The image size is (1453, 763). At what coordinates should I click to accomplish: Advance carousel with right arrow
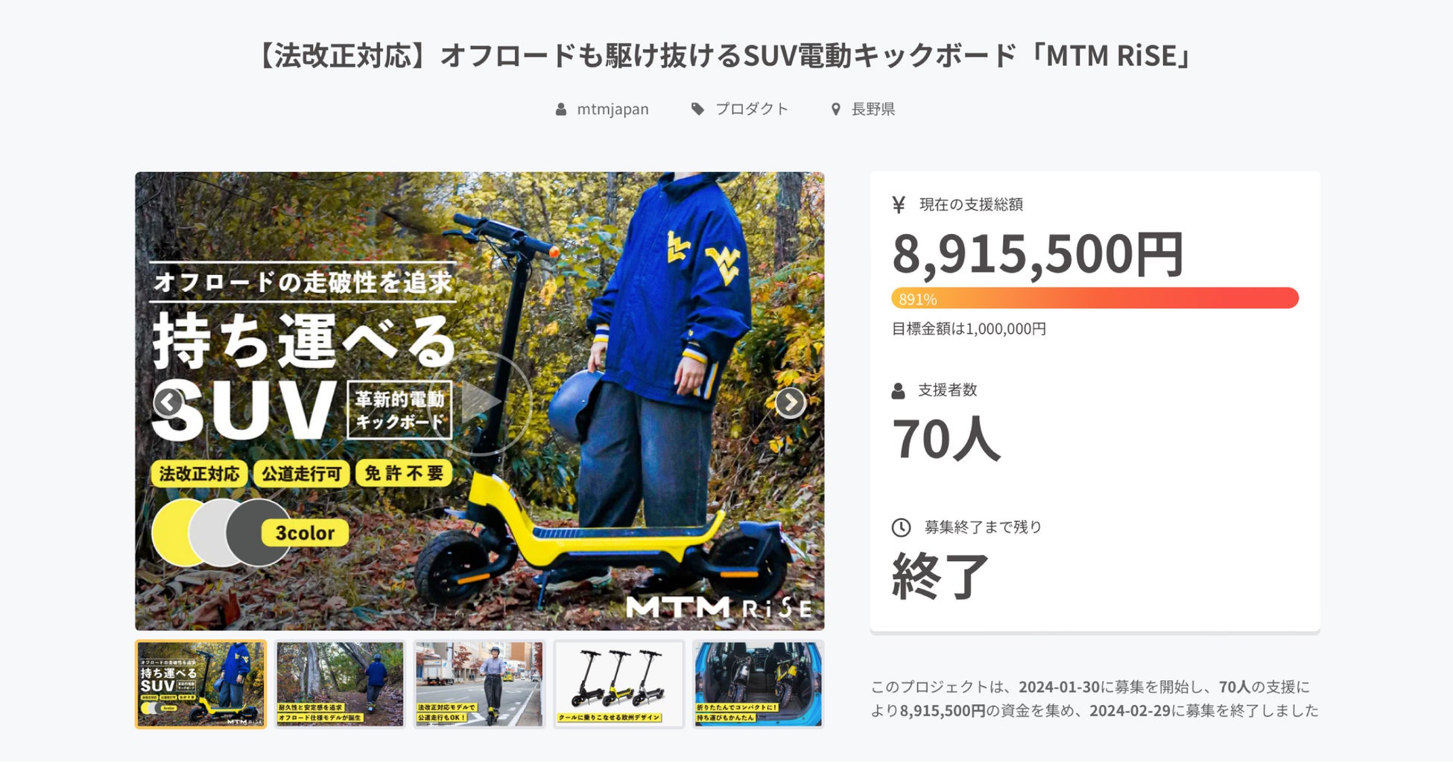[x=790, y=402]
